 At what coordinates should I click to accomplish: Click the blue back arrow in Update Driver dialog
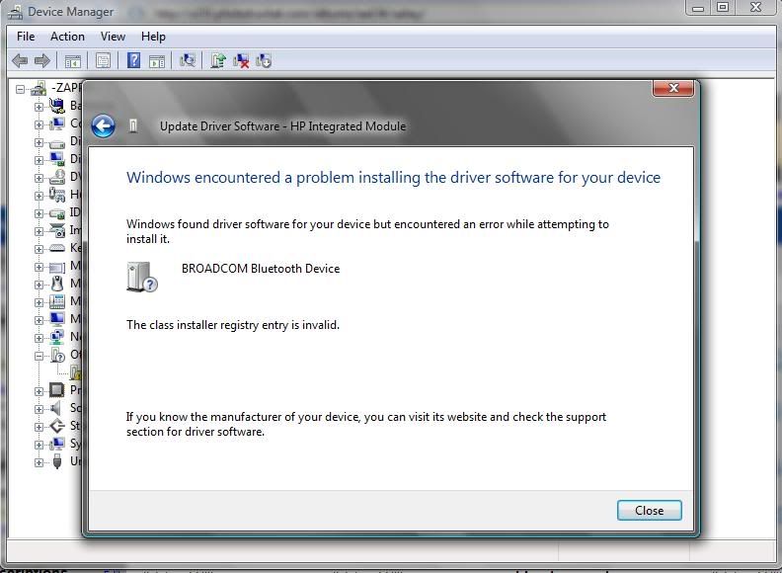tap(104, 126)
